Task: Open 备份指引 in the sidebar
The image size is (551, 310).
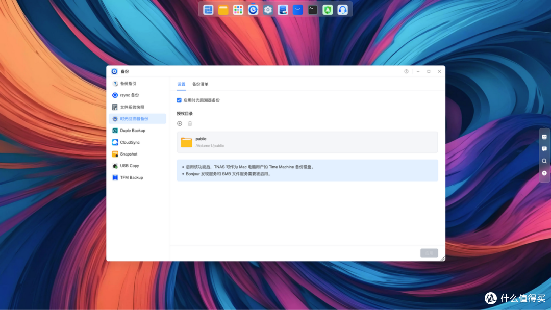Action: 137,84
